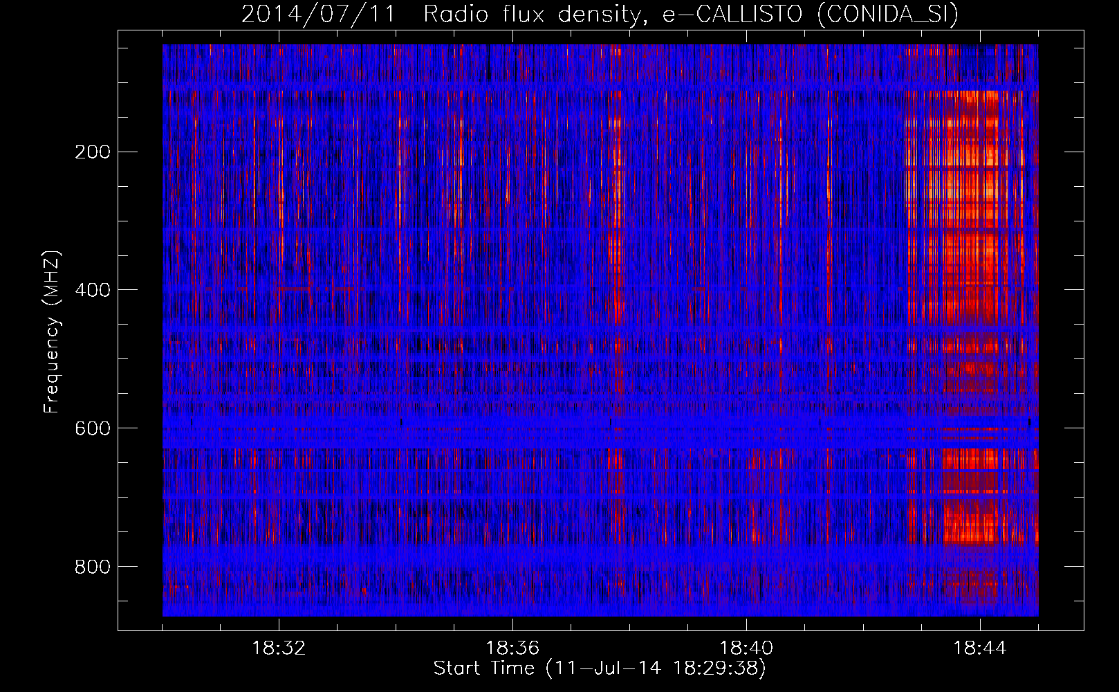
Task: Click the 600 frequency tick label
Action: coord(93,428)
